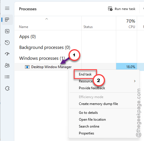Click the Run new task button
Viewport: 144px width, 141px height.
pos(122,9)
